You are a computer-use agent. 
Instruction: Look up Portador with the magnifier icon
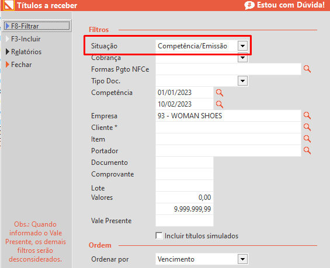307,150
